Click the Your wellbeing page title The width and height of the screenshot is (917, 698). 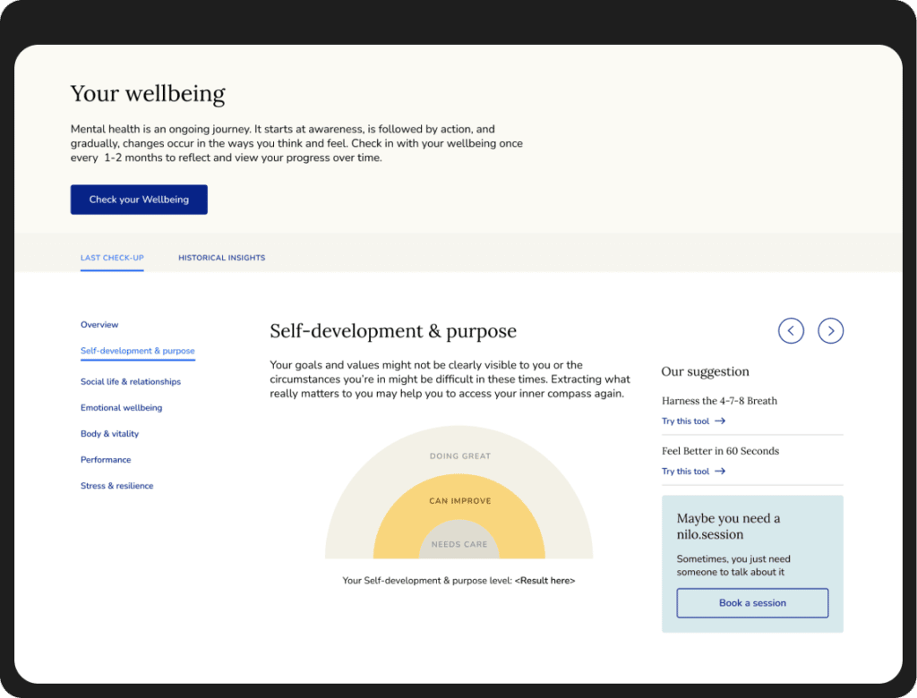point(148,94)
